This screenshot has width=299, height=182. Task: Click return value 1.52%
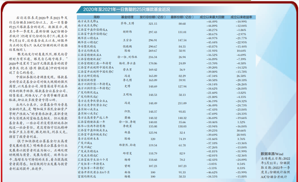tap(241, 122)
